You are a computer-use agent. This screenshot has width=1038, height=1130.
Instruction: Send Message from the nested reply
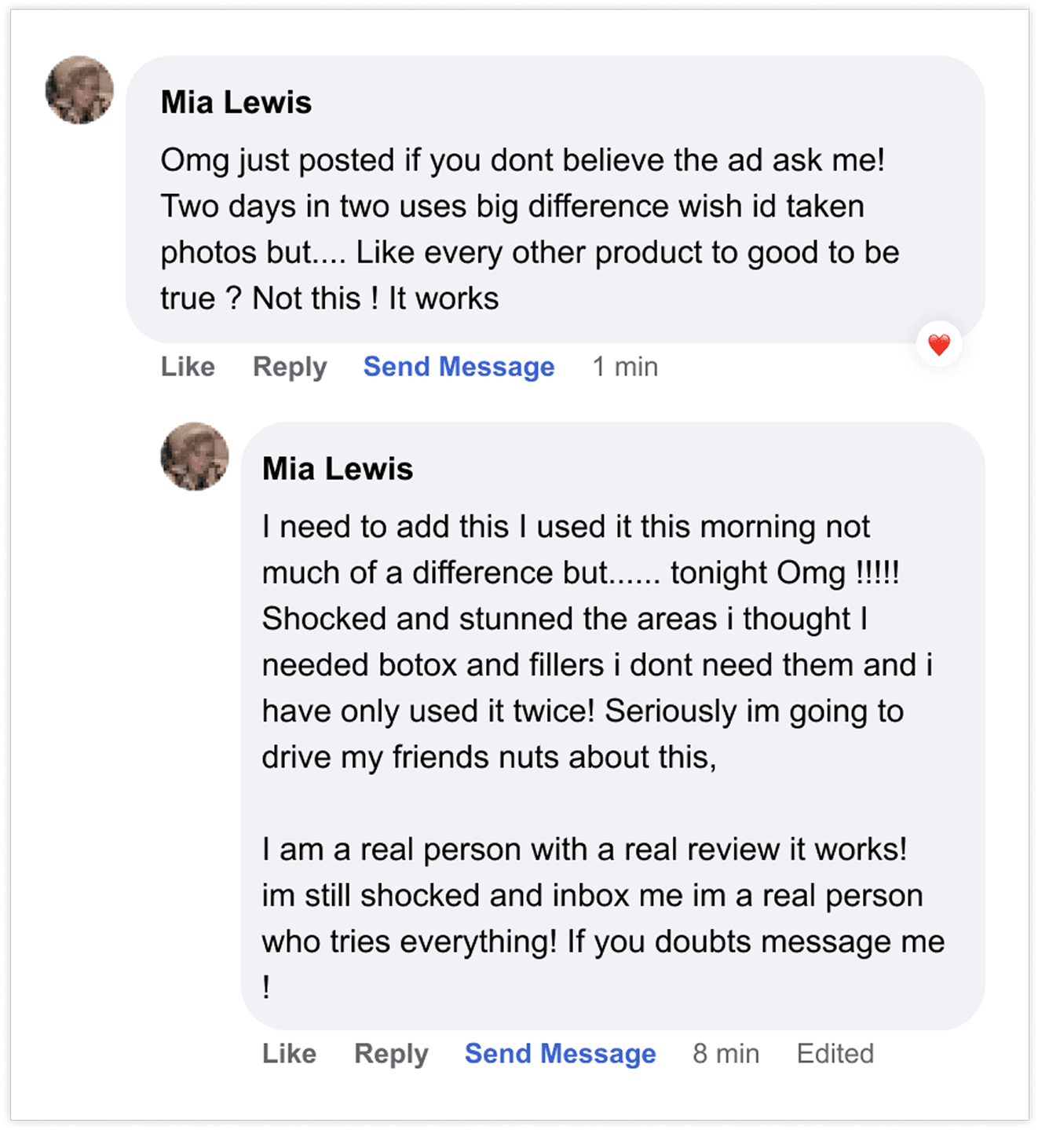(560, 1054)
